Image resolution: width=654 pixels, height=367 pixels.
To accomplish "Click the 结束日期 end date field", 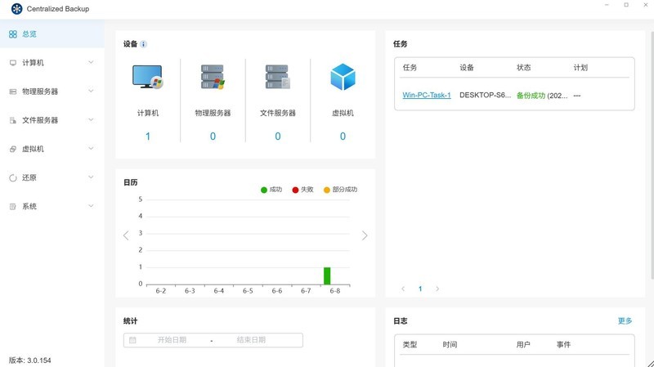I will click(x=251, y=340).
